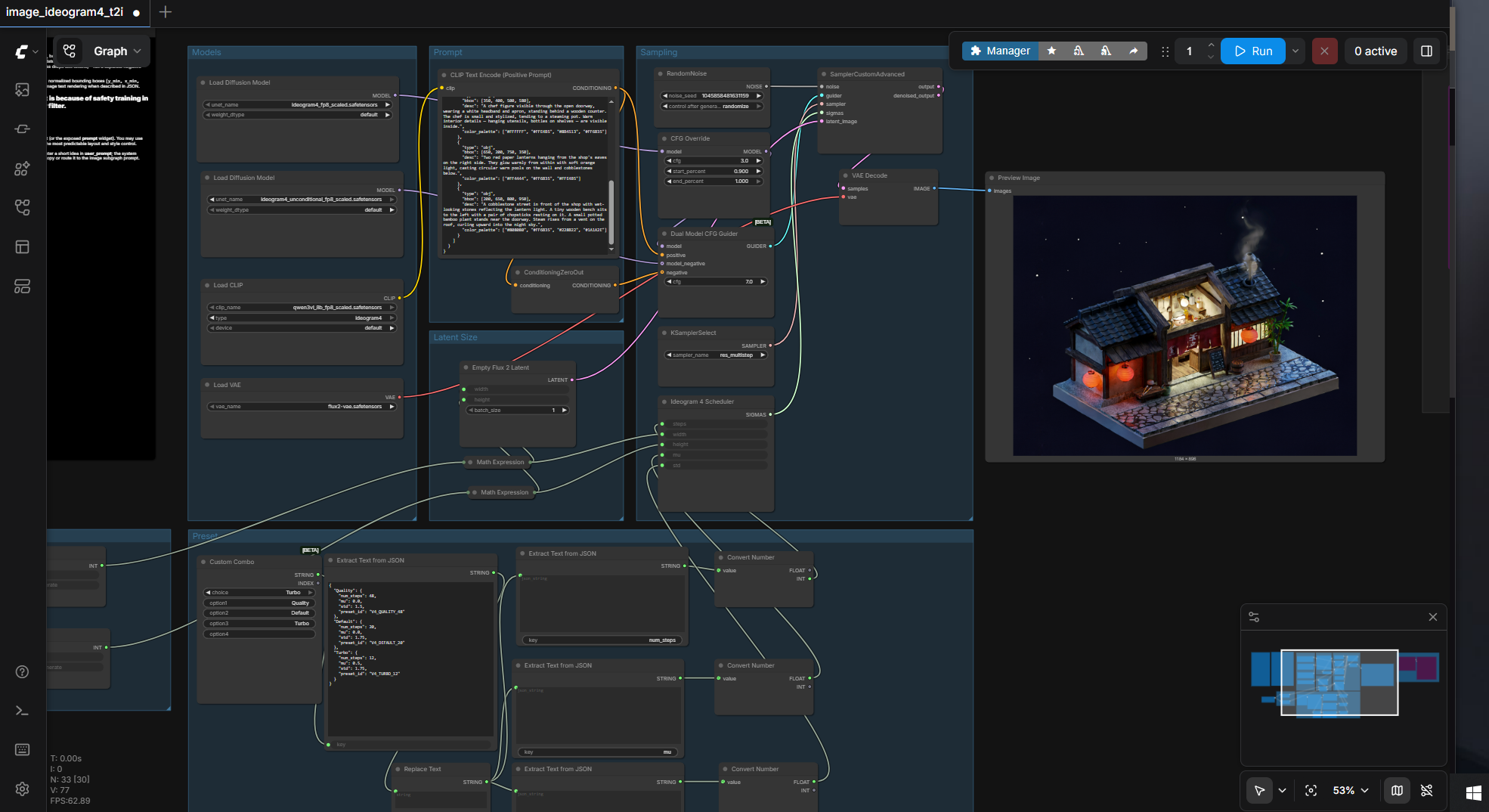Activate the Select cursor tool
This screenshot has height=812, width=1489.
pos(1259,790)
